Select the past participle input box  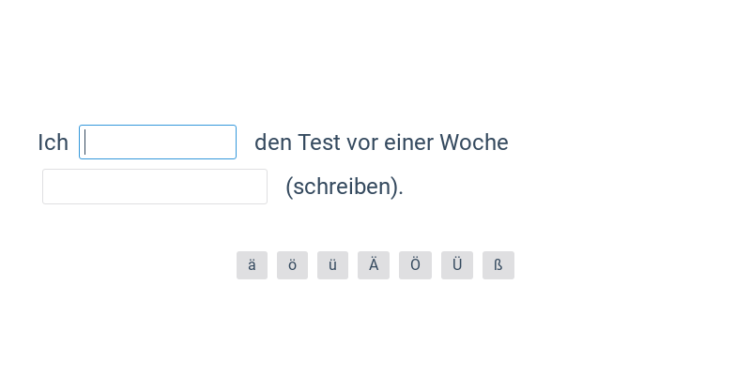click(x=155, y=187)
